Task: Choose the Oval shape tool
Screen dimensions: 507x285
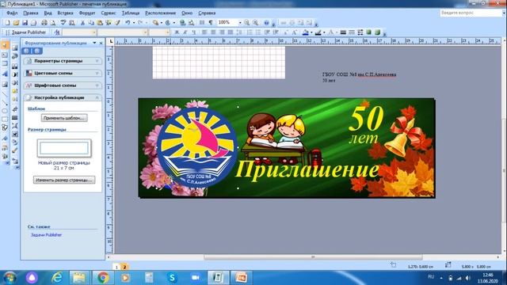Action: (x=5, y=111)
